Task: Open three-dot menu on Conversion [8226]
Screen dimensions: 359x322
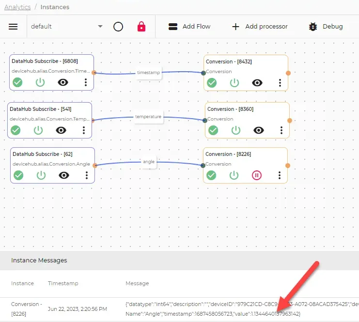Action: click(280, 175)
